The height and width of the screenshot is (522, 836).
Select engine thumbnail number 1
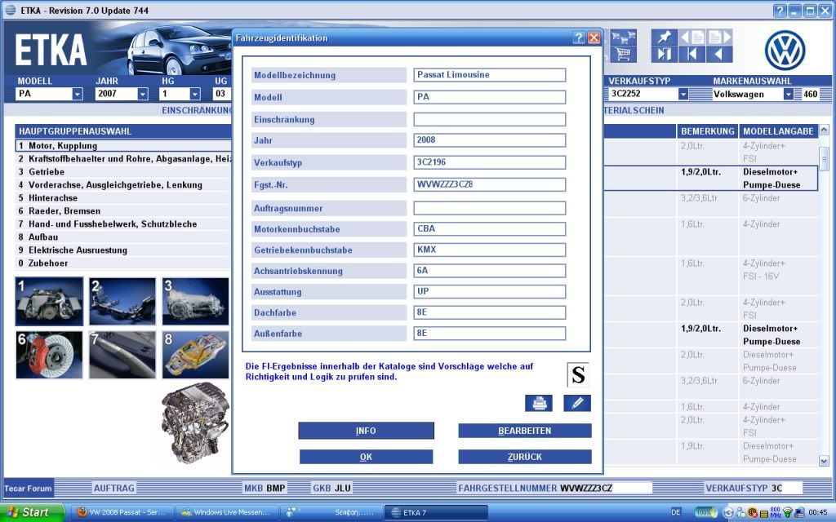[x=49, y=302]
